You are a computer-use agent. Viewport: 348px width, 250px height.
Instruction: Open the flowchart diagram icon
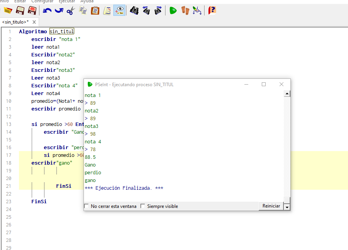pyautogui.click(x=197, y=10)
